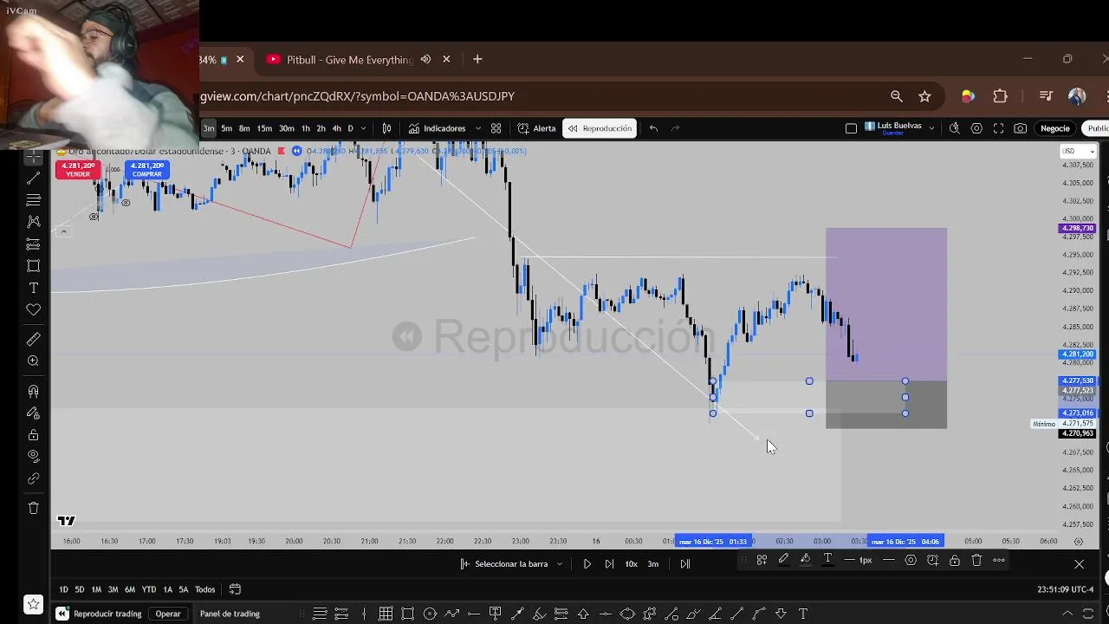
Task: Click the link drawings chain icon
Action: pos(33,478)
